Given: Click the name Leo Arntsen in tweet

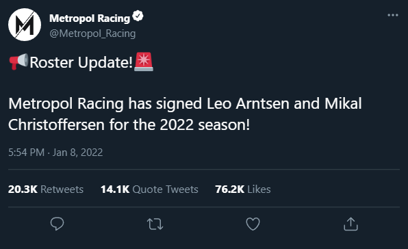Looking at the screenshot, I should 248,104.
